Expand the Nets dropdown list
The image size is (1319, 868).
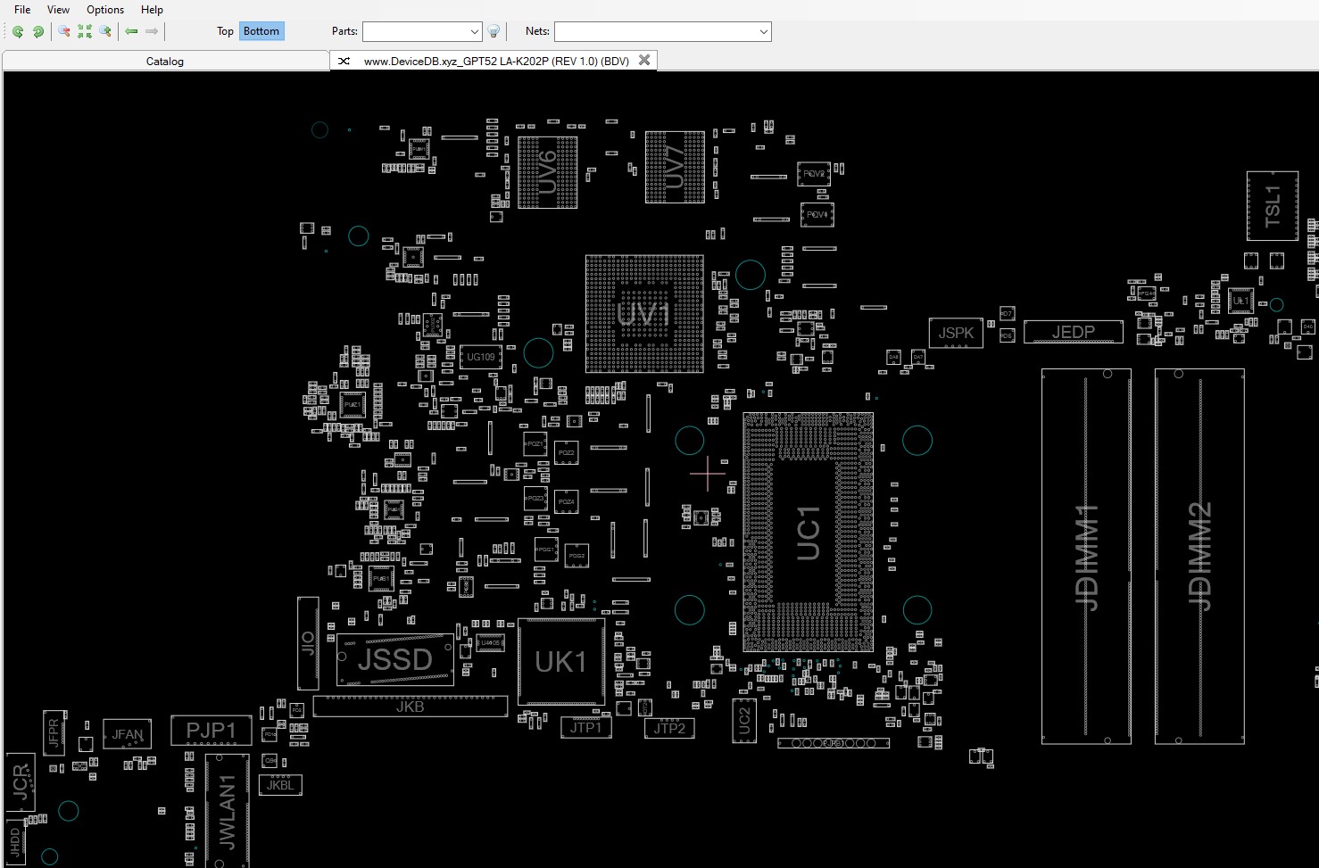pos(763,32)
